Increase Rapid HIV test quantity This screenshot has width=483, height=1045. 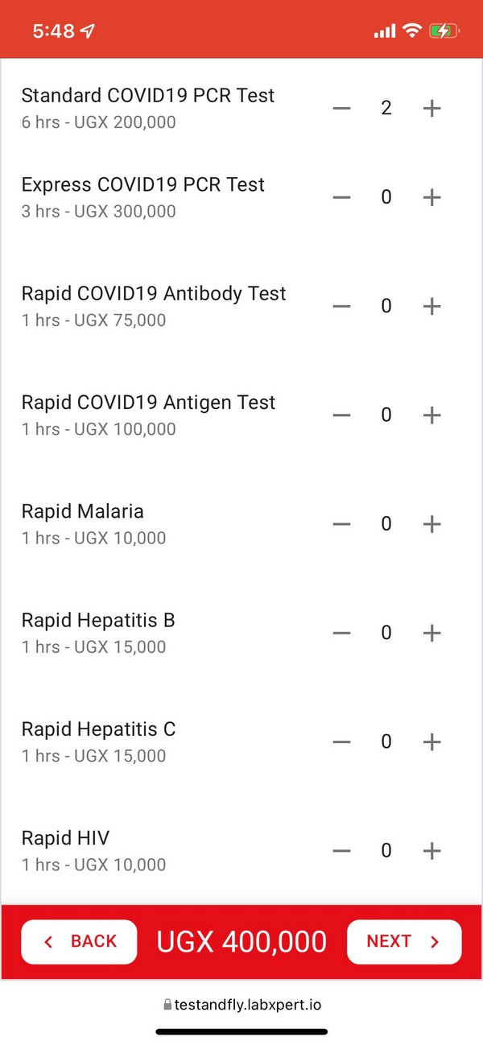(432, 850)
